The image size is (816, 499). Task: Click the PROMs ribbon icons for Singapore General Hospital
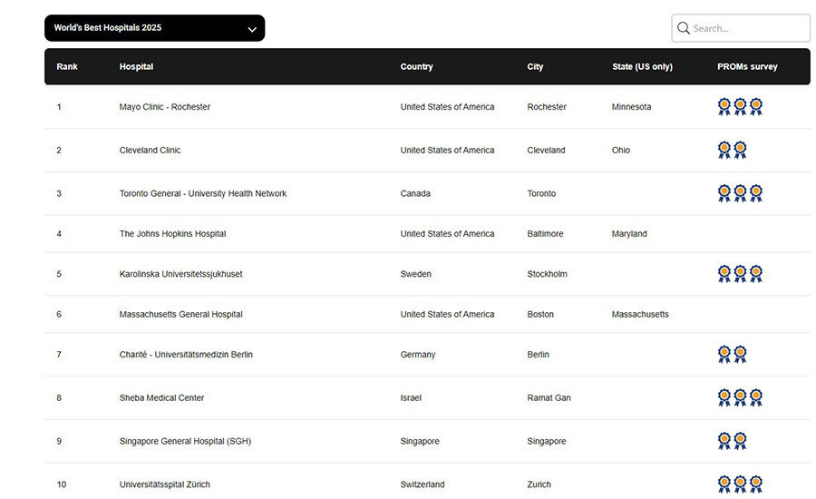tap(733, 441)
